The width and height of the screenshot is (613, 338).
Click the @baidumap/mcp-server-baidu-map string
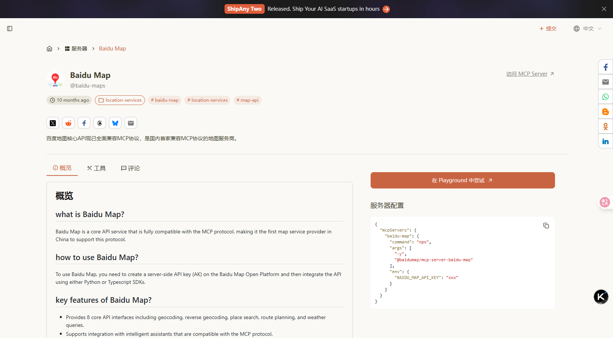433,260
